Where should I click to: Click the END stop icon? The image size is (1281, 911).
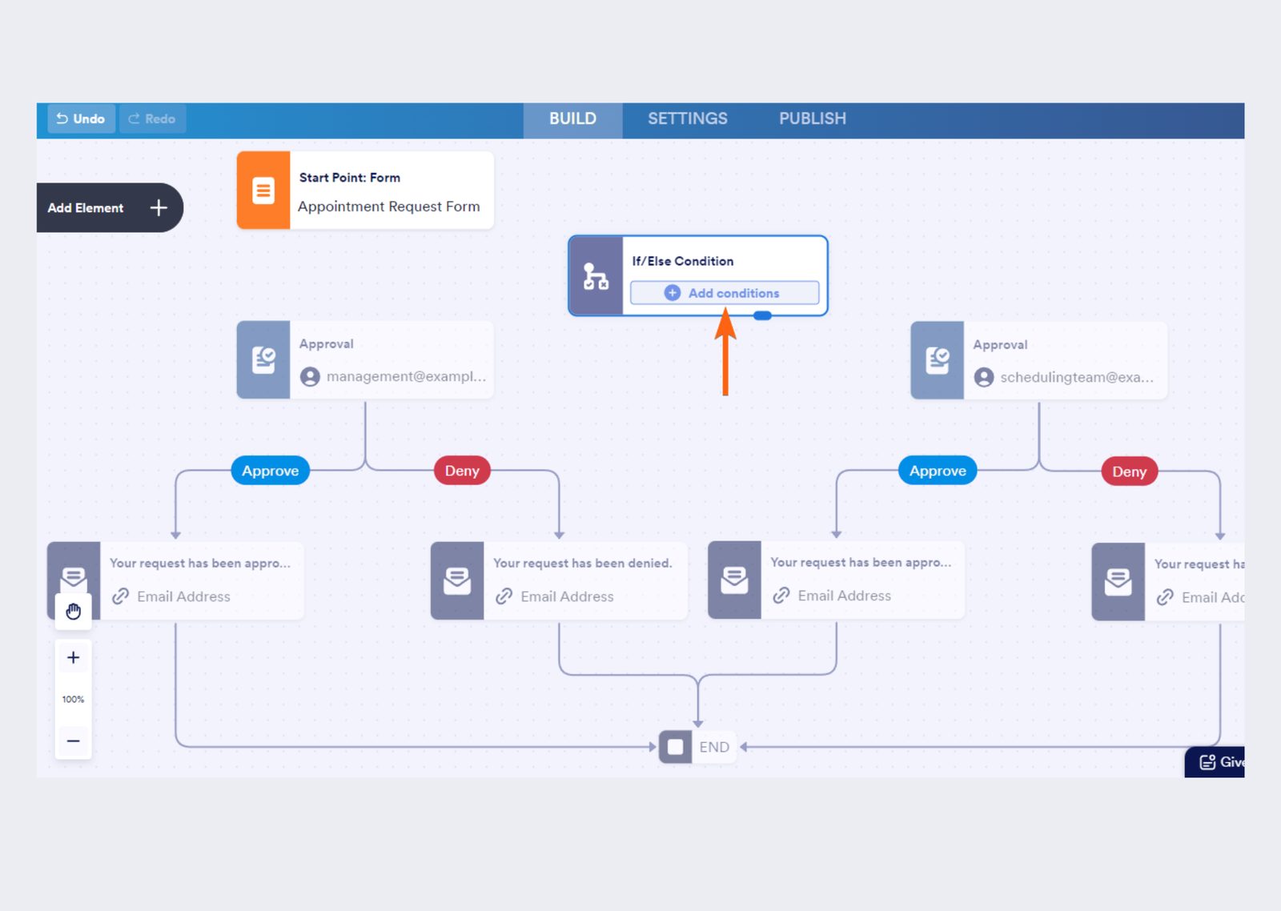pyautogui.click(x=676, y=747)
